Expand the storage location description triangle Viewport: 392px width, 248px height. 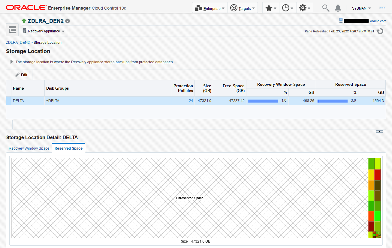12,62
